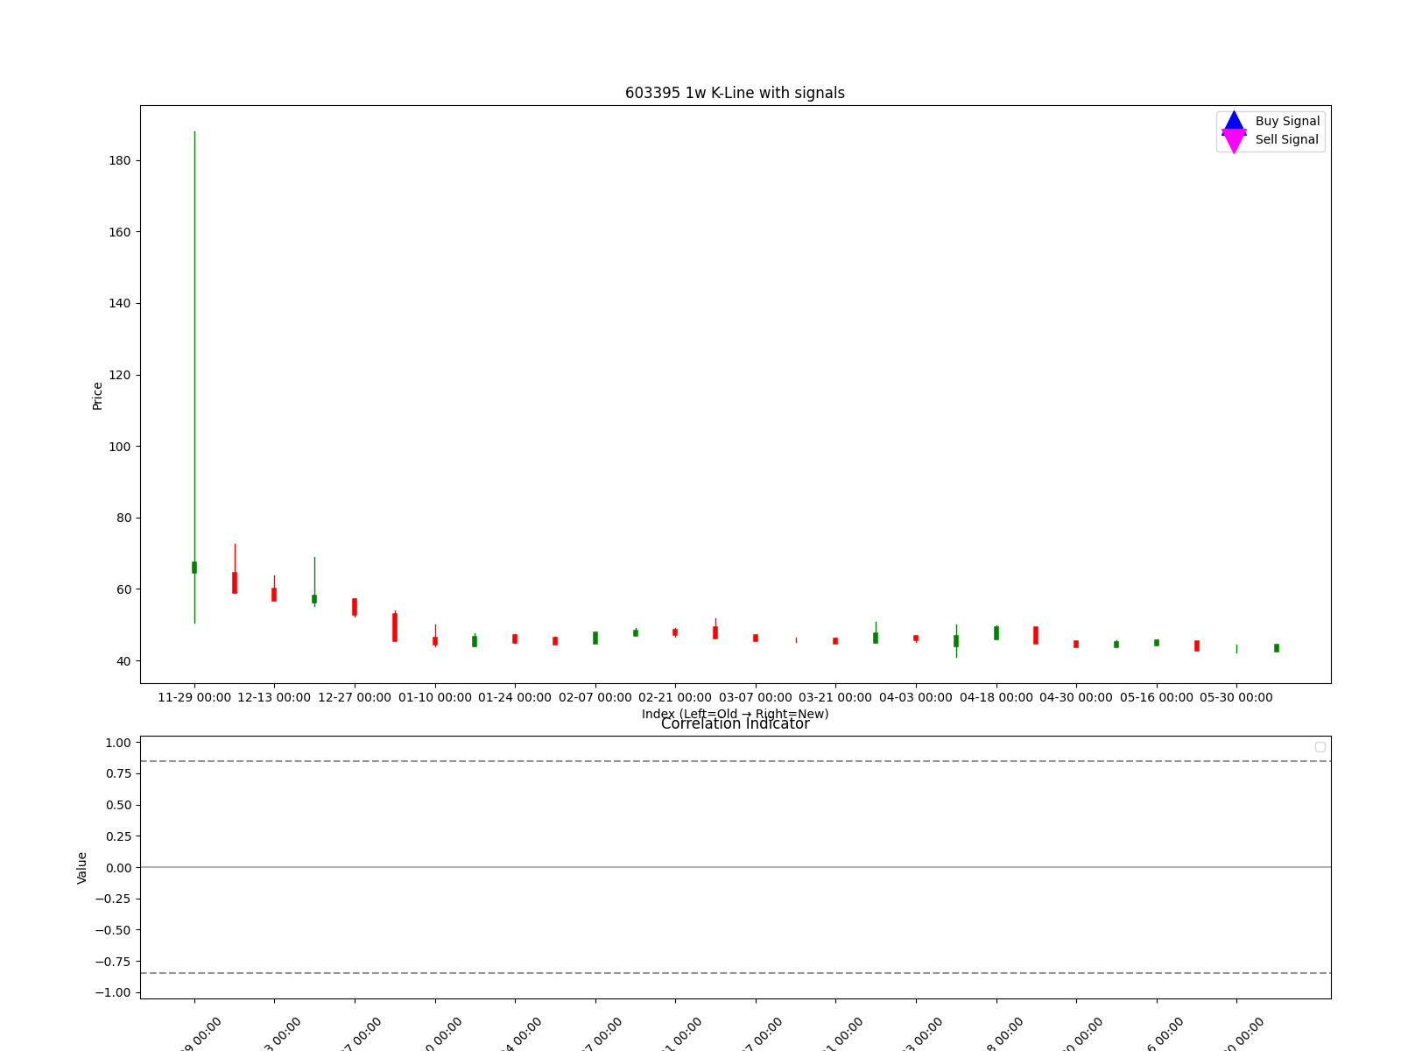
Task: Click the '12-13 00:00' x-axis tick label
Action: 274,697
